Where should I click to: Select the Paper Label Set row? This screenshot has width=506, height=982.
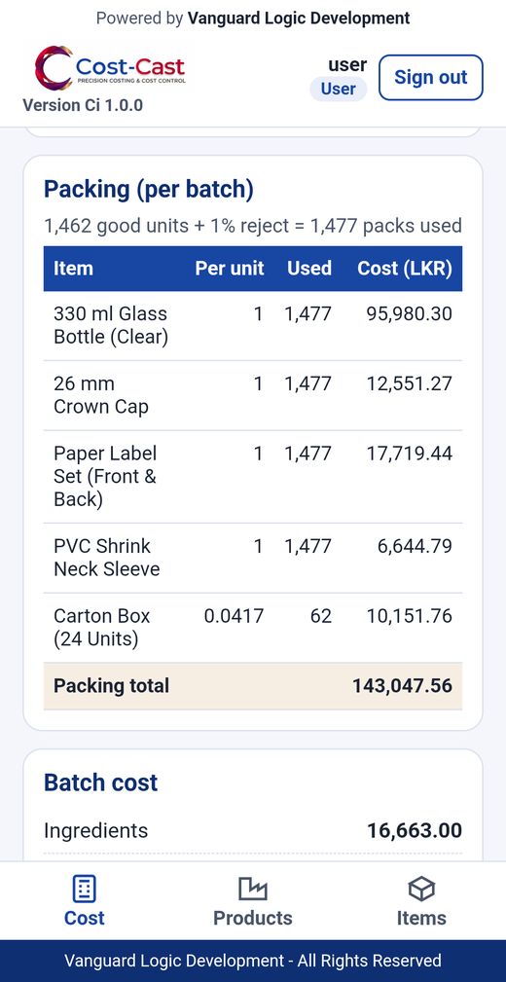[253, 477]
